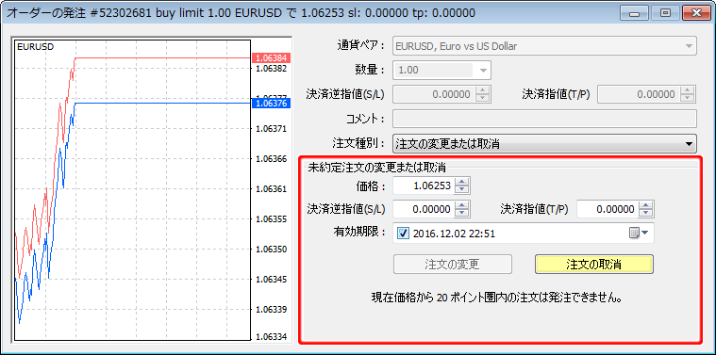Click the 注文の取消 cancel order button
716x355 pixels.
pyautogui.click(x=594, y=264)
